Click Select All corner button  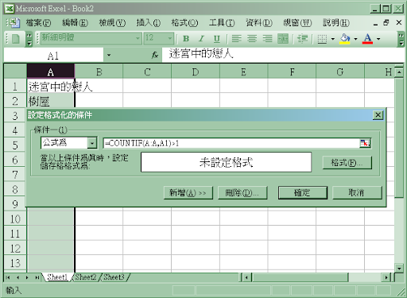coord(15,72)
